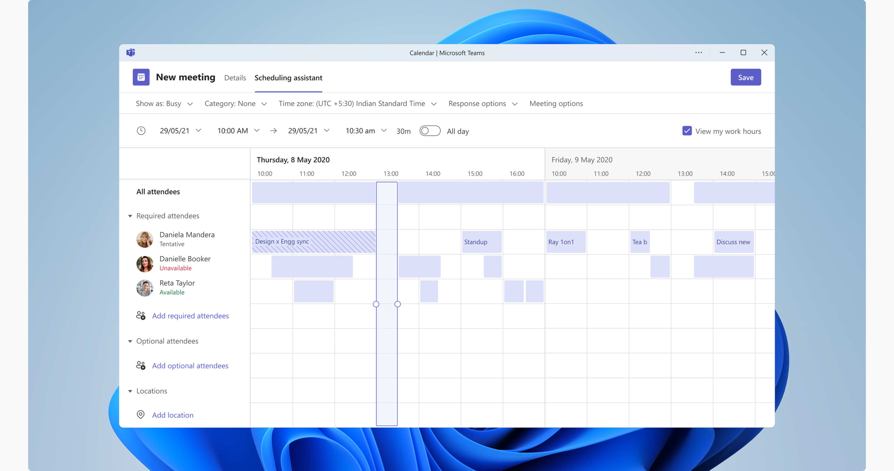Click the Friday, 9 May 2020 header
The height and width of the screenshot is (471, 894).
point(582,160)
